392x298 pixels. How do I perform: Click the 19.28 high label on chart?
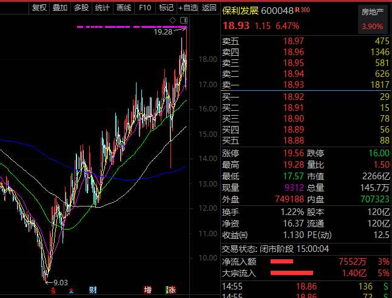point(163,32)
